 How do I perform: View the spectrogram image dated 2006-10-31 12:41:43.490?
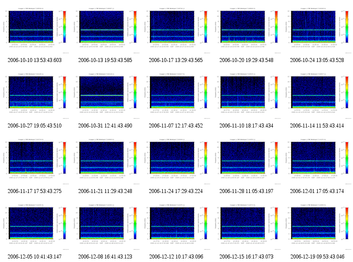[106, 95]
